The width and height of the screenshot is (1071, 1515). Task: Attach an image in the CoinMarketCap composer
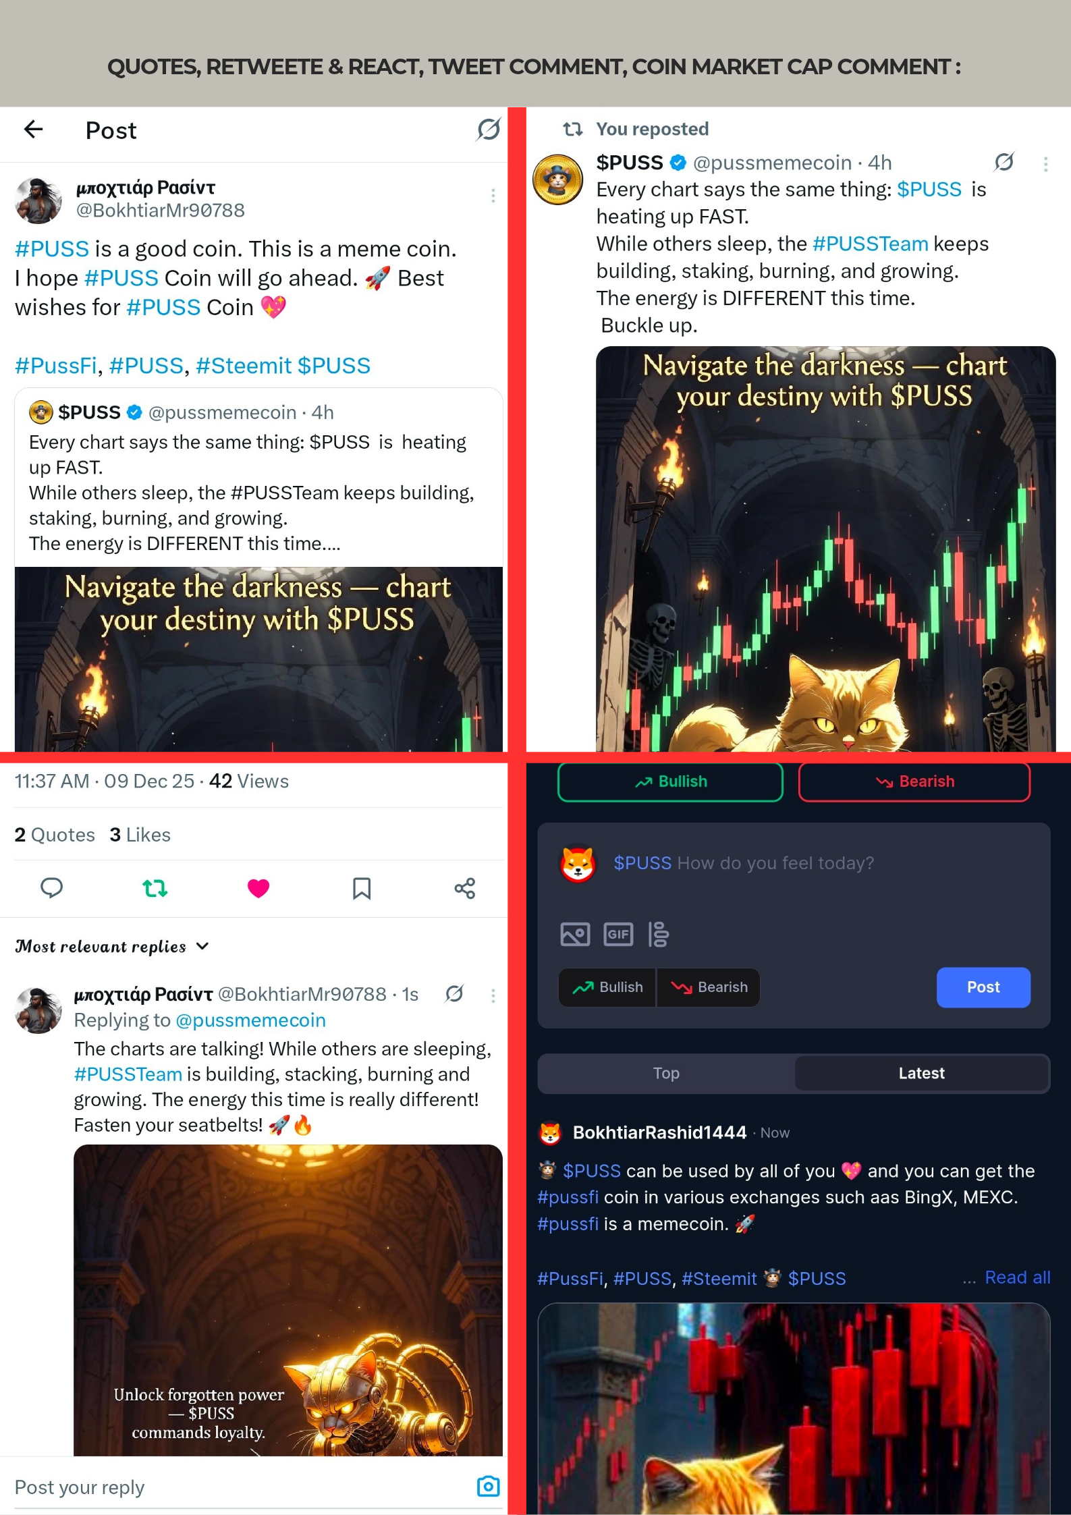point(575,934)
